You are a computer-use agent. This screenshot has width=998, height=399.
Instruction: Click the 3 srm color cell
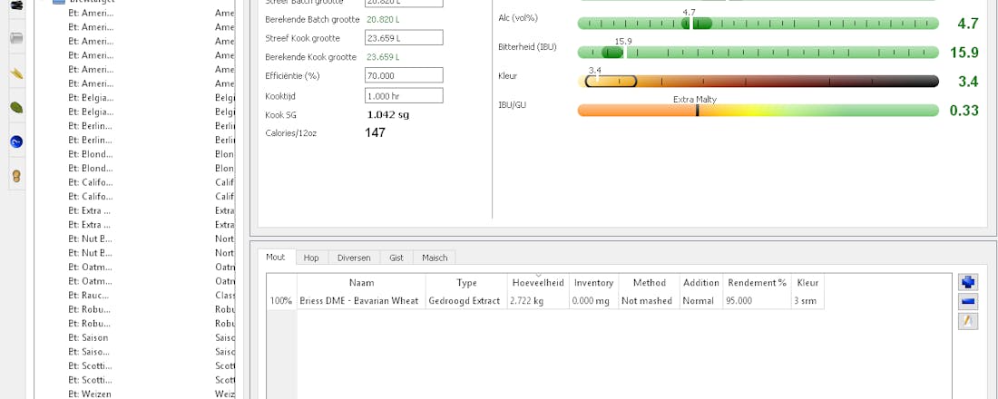coord(807,300)
